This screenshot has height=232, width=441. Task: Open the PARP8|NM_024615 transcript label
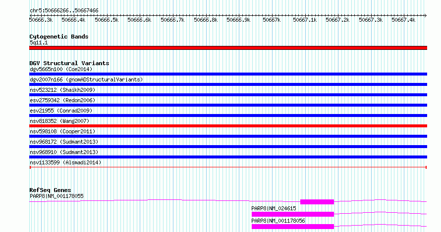[274, 208]
